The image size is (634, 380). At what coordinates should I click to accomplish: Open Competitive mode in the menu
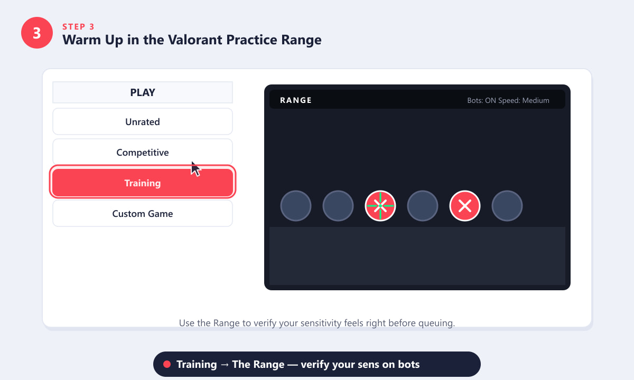(x=143, y=152)
